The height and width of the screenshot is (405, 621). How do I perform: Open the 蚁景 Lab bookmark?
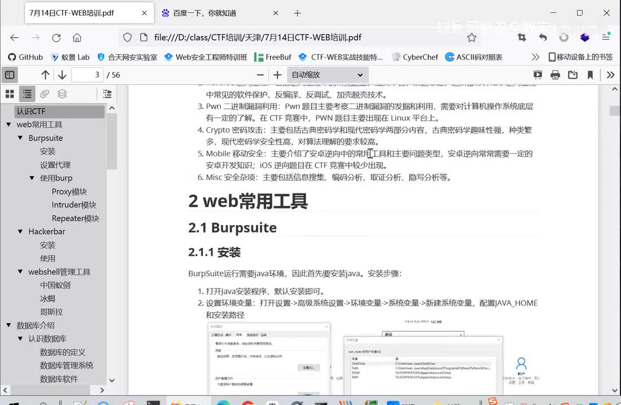pyautogui.click(x=70, y=57)
